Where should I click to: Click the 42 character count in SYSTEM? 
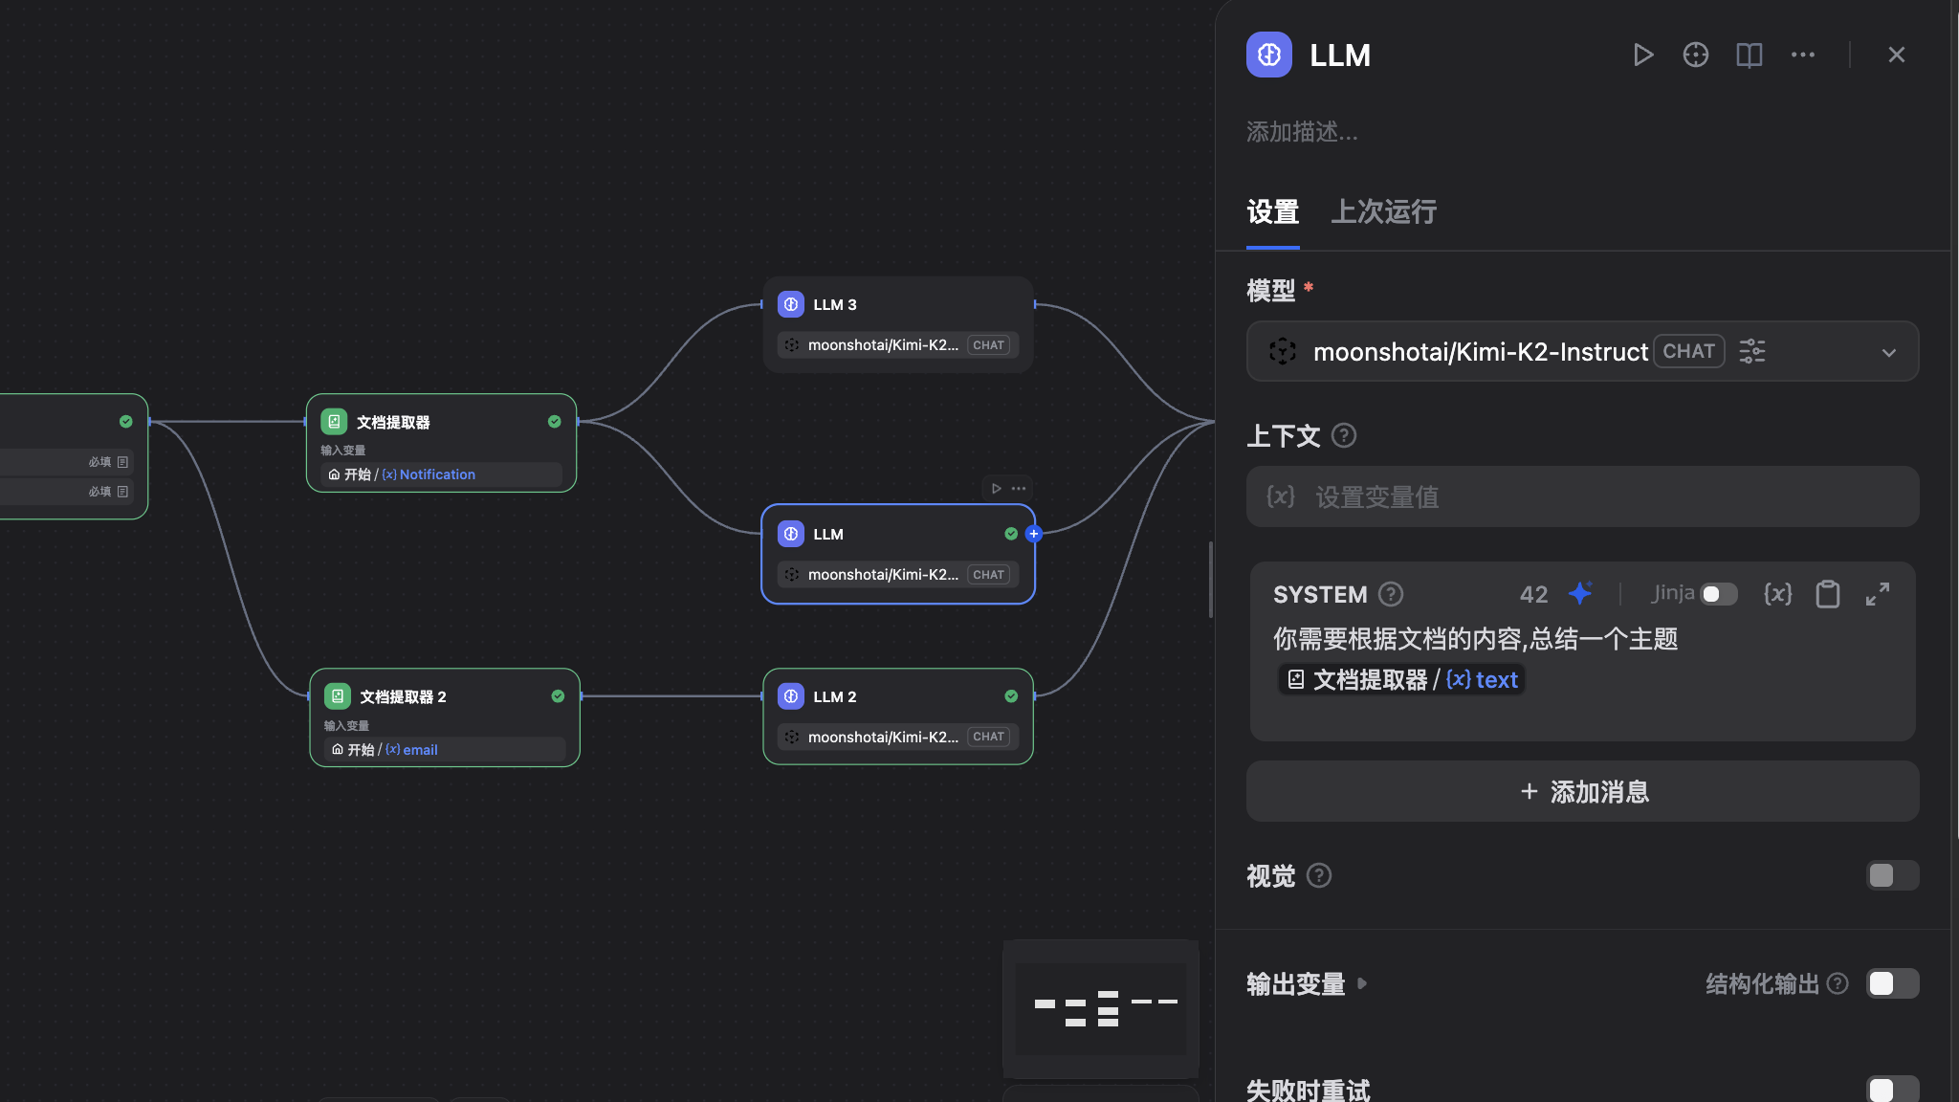[x=1533, y=594]
